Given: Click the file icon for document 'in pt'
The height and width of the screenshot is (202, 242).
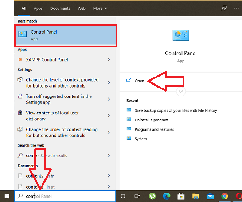Looking at the screenshot, I should 20,187.
